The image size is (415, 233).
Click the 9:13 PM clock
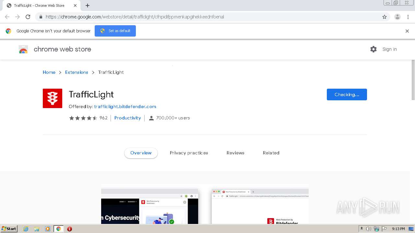[x=398, y=229]
